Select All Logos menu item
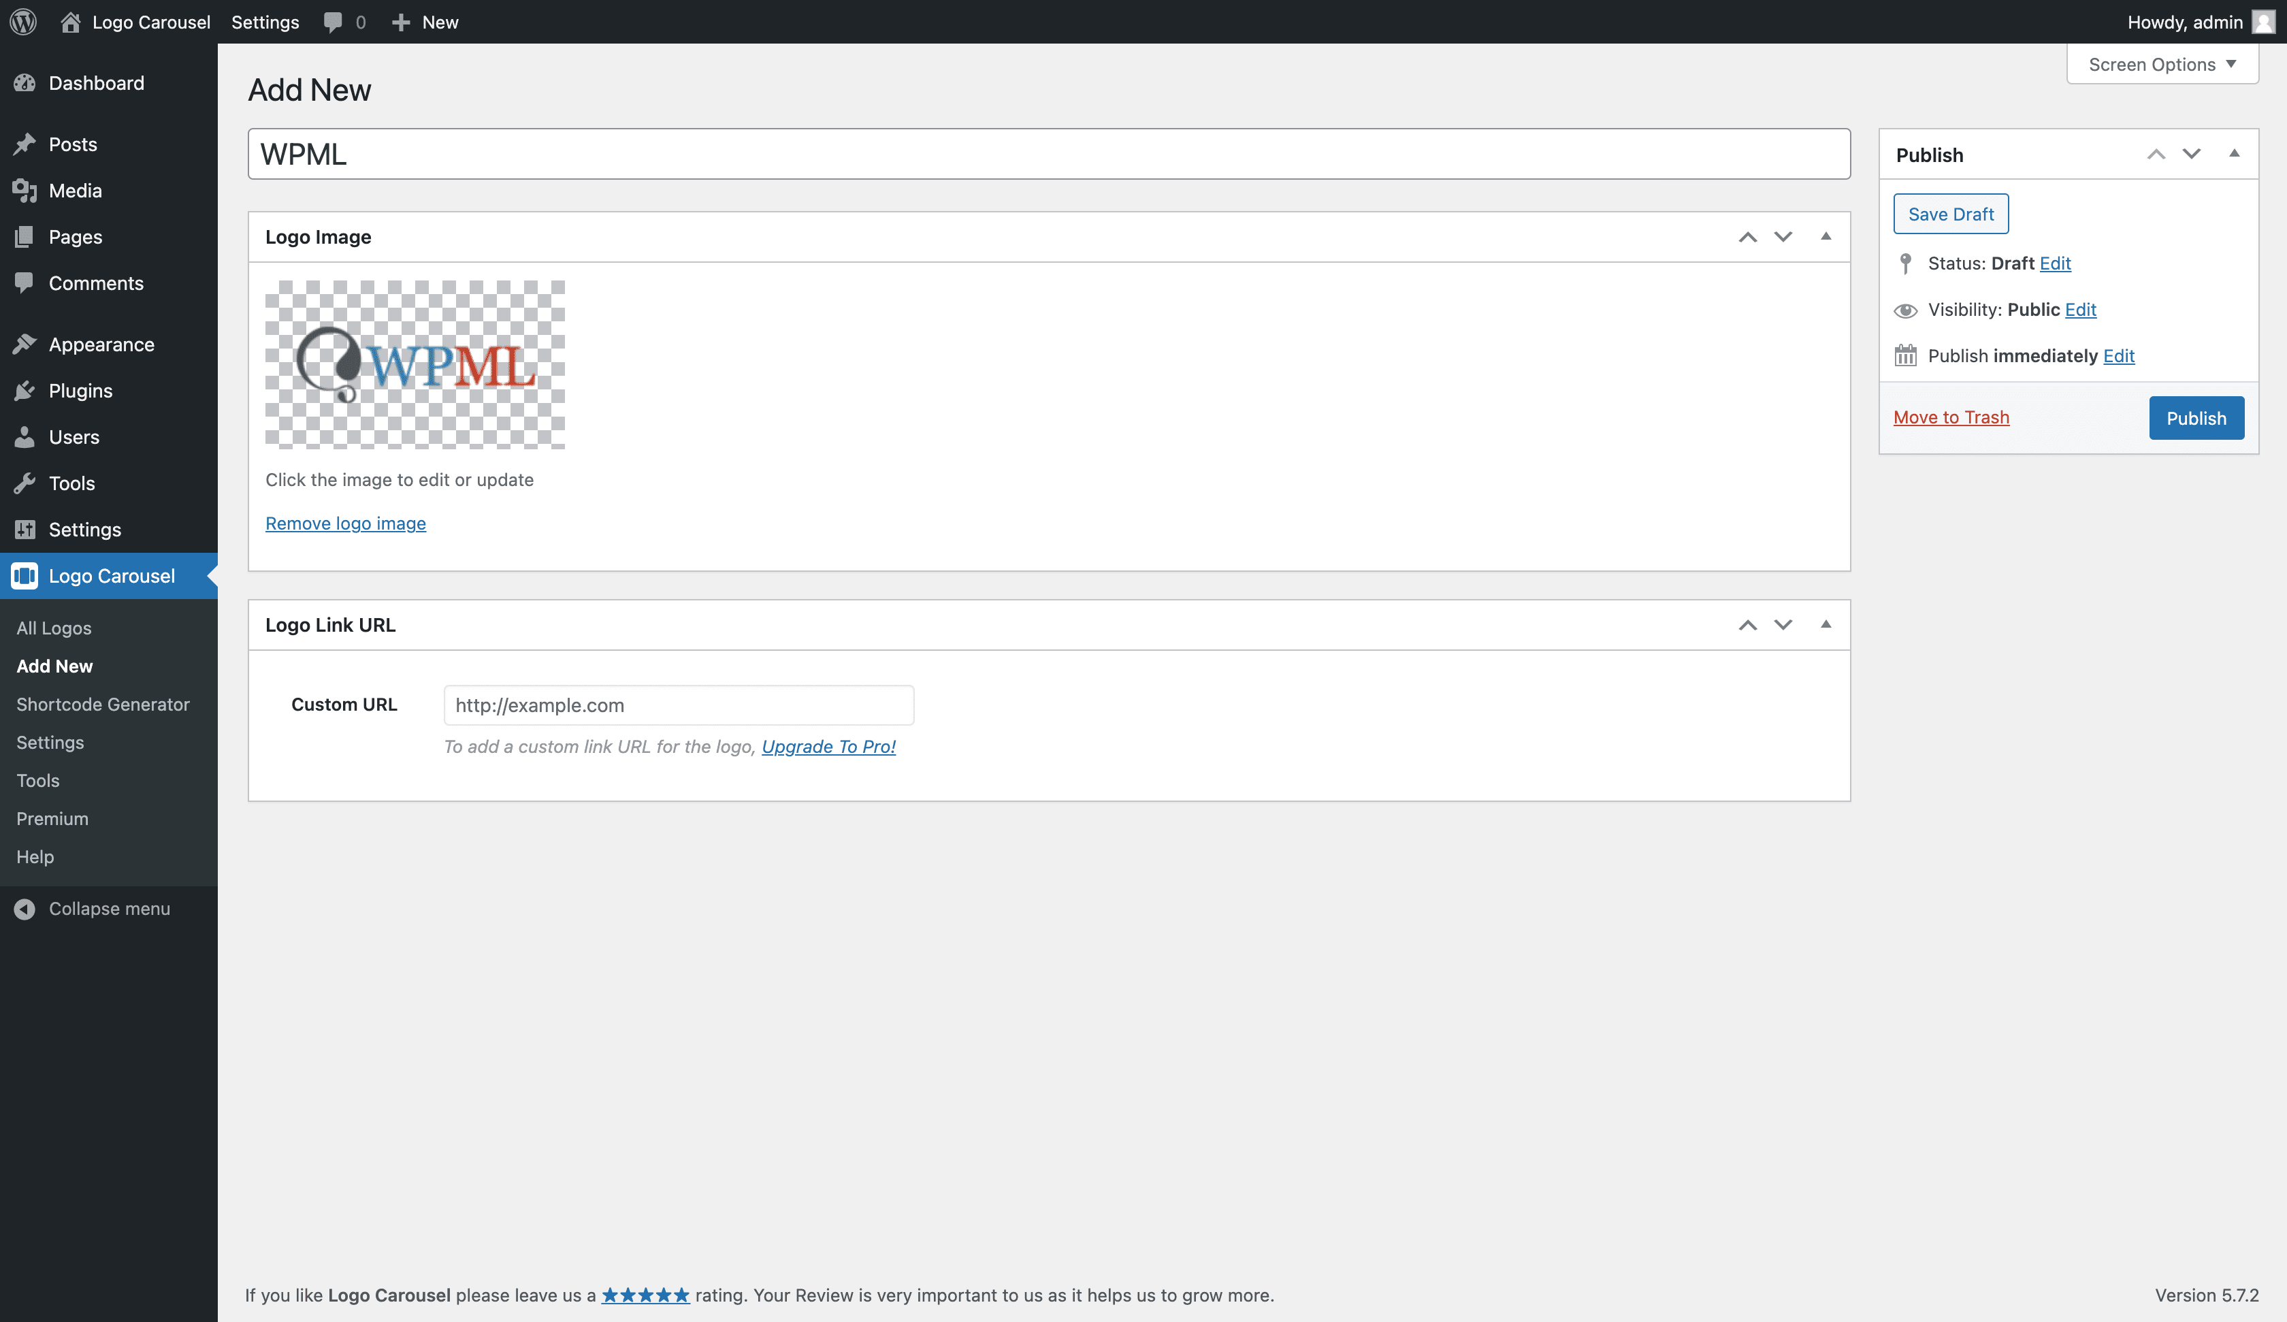Viewport: 2287px width, 1322px height. (54, 626)
